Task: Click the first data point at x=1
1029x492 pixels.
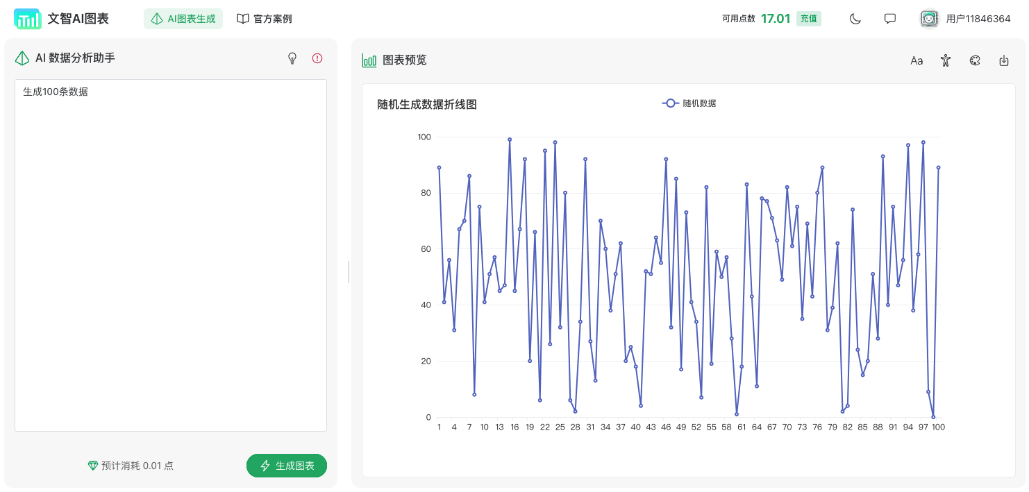Action: tap(439, 167)
